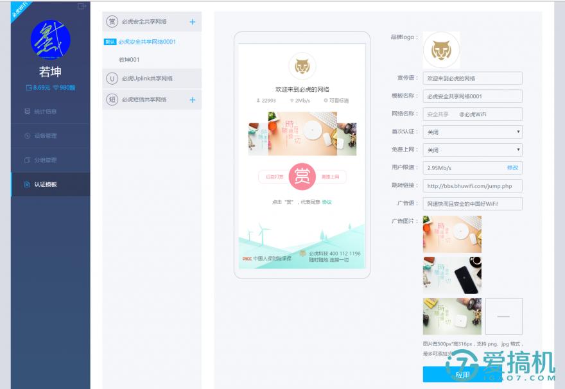The image size is (565, 389).
Task: Open the 首次认证 dropdown
Action: pyautogui.click(x=473, y=132)
